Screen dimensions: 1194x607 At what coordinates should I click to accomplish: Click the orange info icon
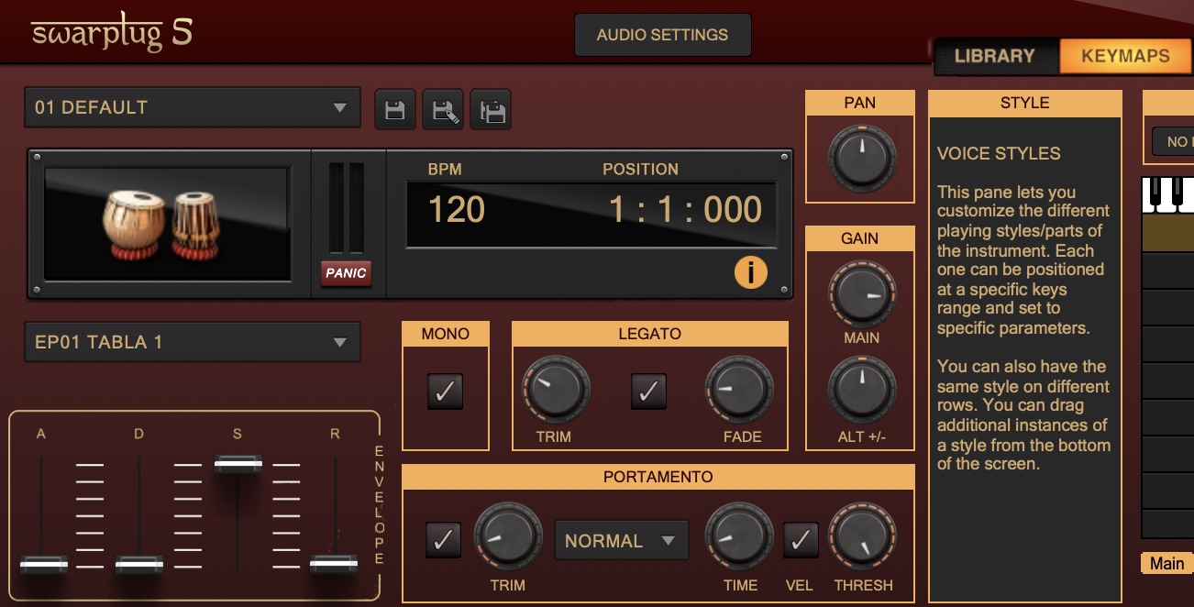pos(750,272)
